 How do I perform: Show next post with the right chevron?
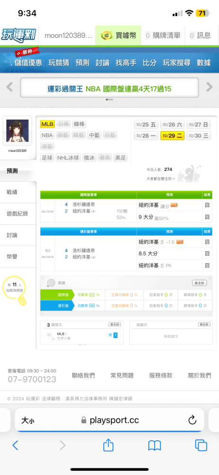point(120,336)
